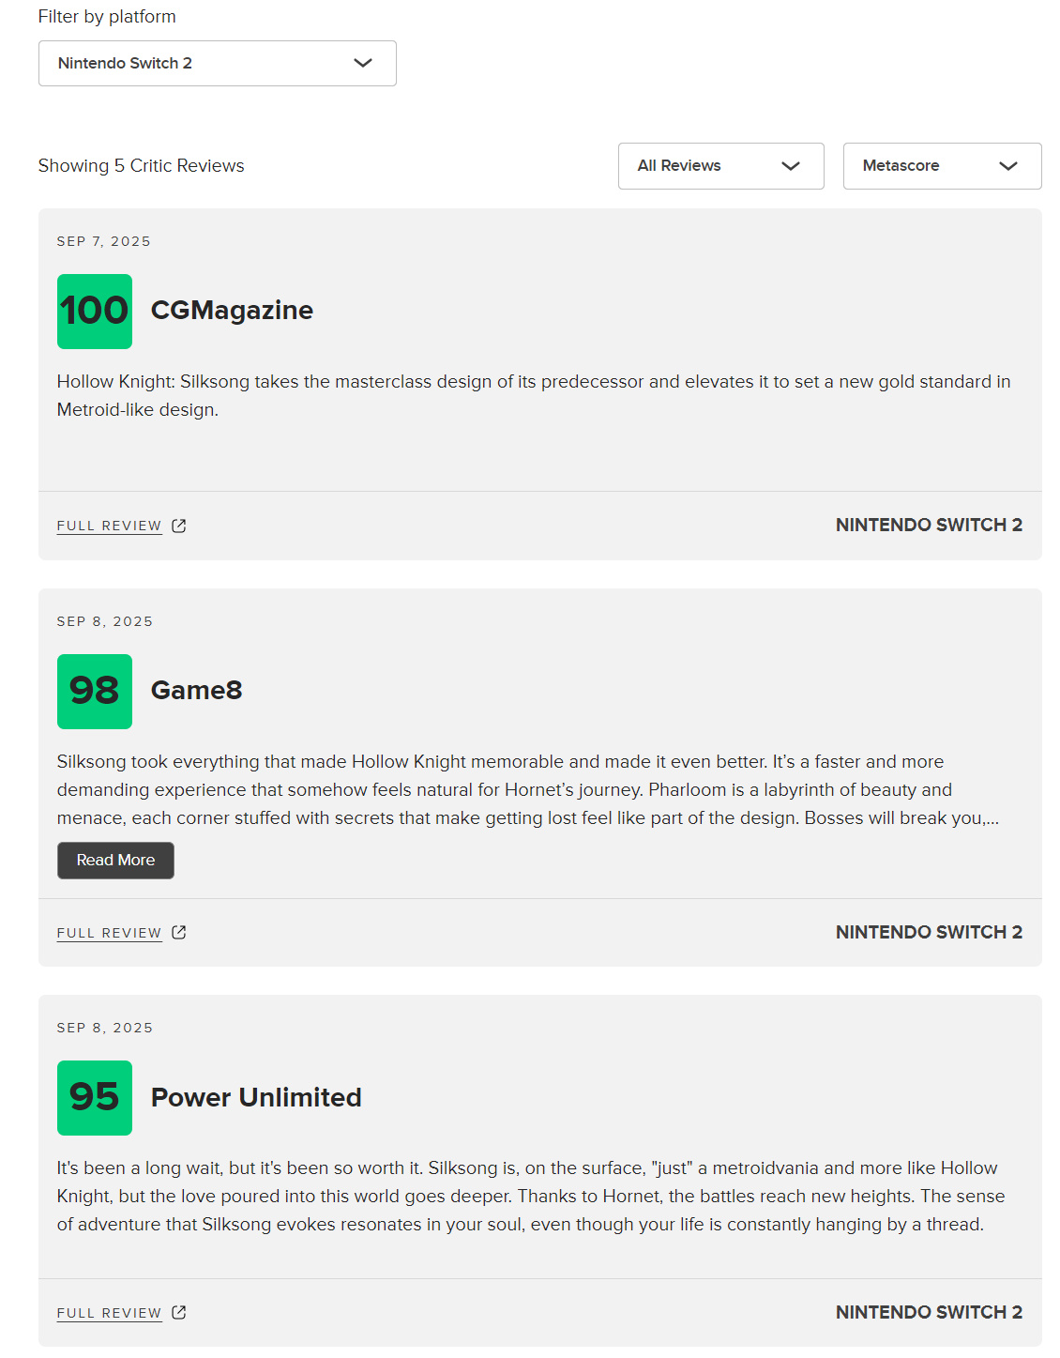Open the Metascore sort dropdown
The image size is (1060, 1358).
point(943,166)
